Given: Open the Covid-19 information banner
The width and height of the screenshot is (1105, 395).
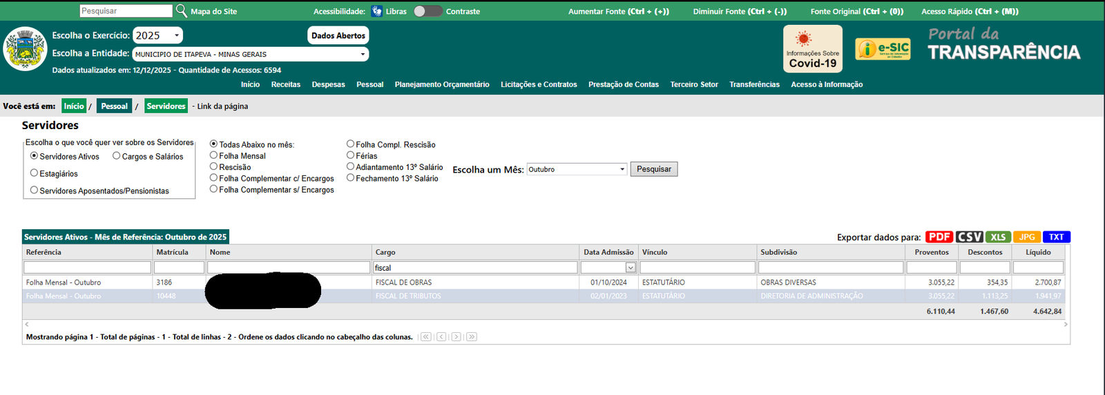Looking at the screenshot, I should (x=813, y=48).
